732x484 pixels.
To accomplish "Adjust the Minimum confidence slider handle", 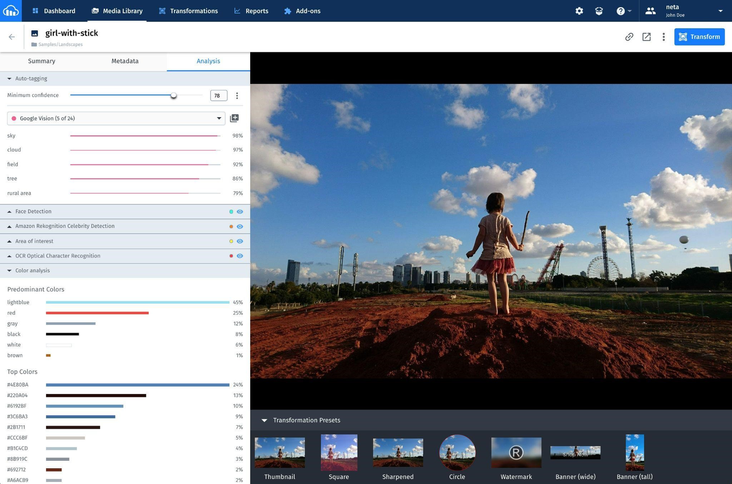I will pos(174,95).
